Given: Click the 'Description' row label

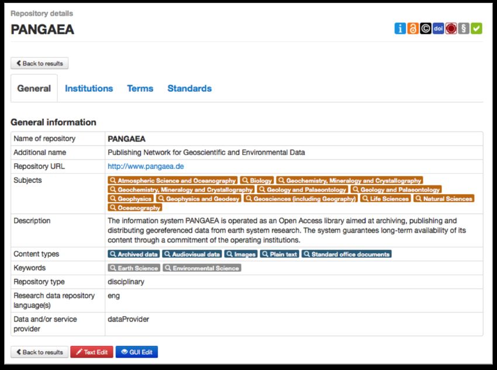Looking at the screenshot, I should point(32,221).
